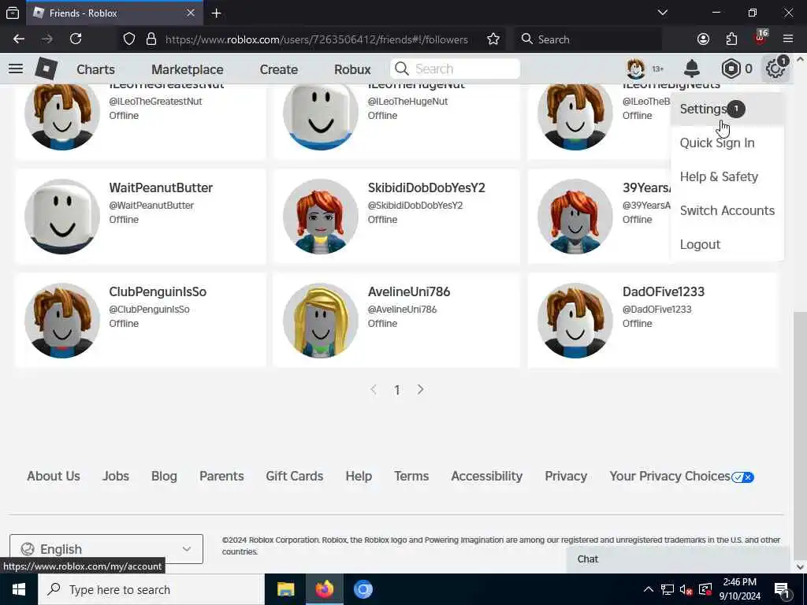Viewport: 807px width, 605px height.
Task: Bookmark this page with the star
Action: 493,39
